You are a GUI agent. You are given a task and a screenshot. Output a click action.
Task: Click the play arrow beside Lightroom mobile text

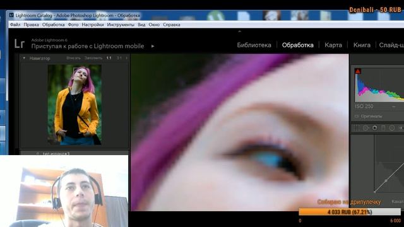(153, 46)
